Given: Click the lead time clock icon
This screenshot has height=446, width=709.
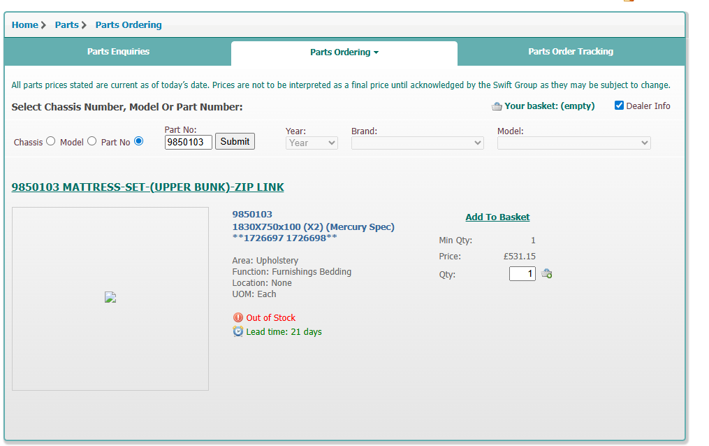Looking at the screenshot, I should pyautogui.click(x=237, y=331).
